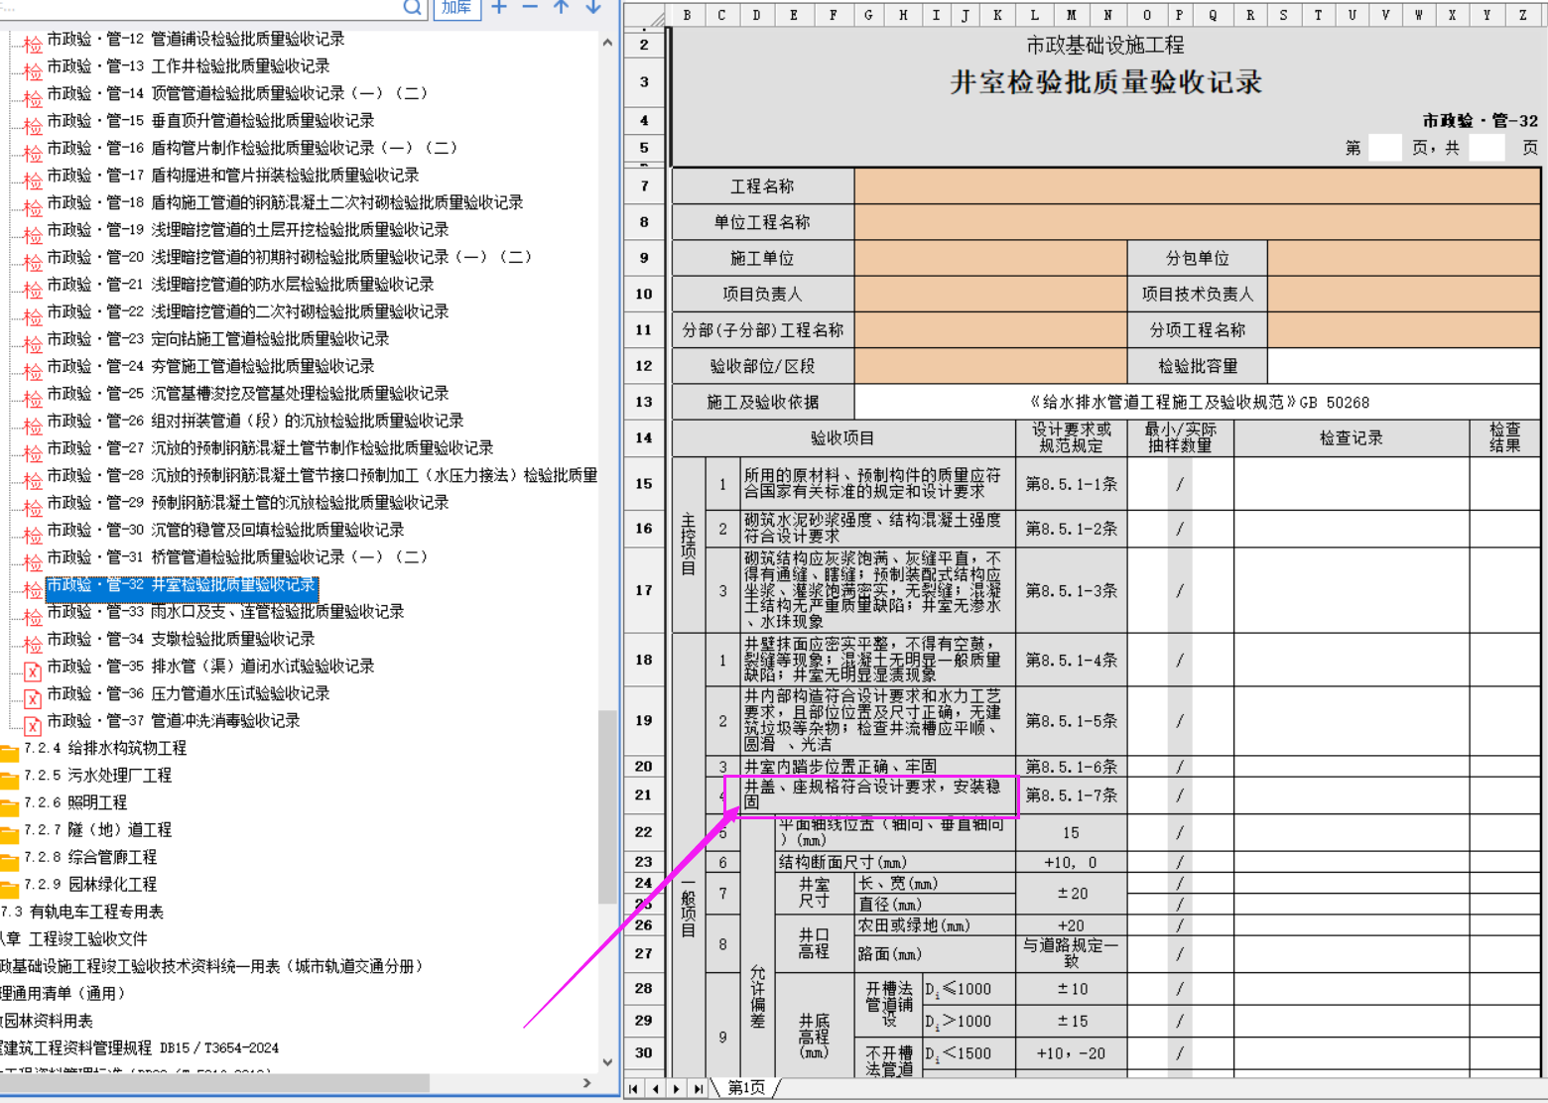Open 管-26 组对拼装管道的沉放 record

(255, 421)
